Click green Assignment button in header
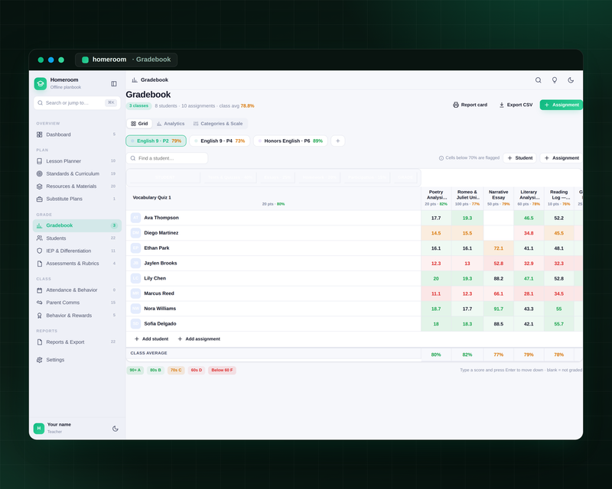 pos(562,105)
